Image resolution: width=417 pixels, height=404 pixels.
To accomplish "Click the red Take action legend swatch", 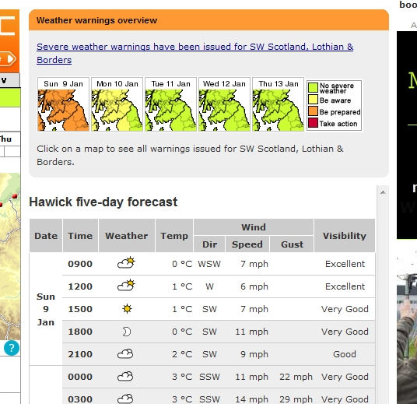I will [x=313, y=123].
